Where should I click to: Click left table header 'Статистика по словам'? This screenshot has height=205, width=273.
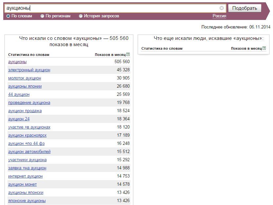click(x=29, y=55)
